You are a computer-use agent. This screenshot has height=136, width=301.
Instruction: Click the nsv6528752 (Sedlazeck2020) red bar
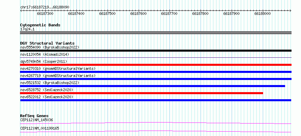141,93
